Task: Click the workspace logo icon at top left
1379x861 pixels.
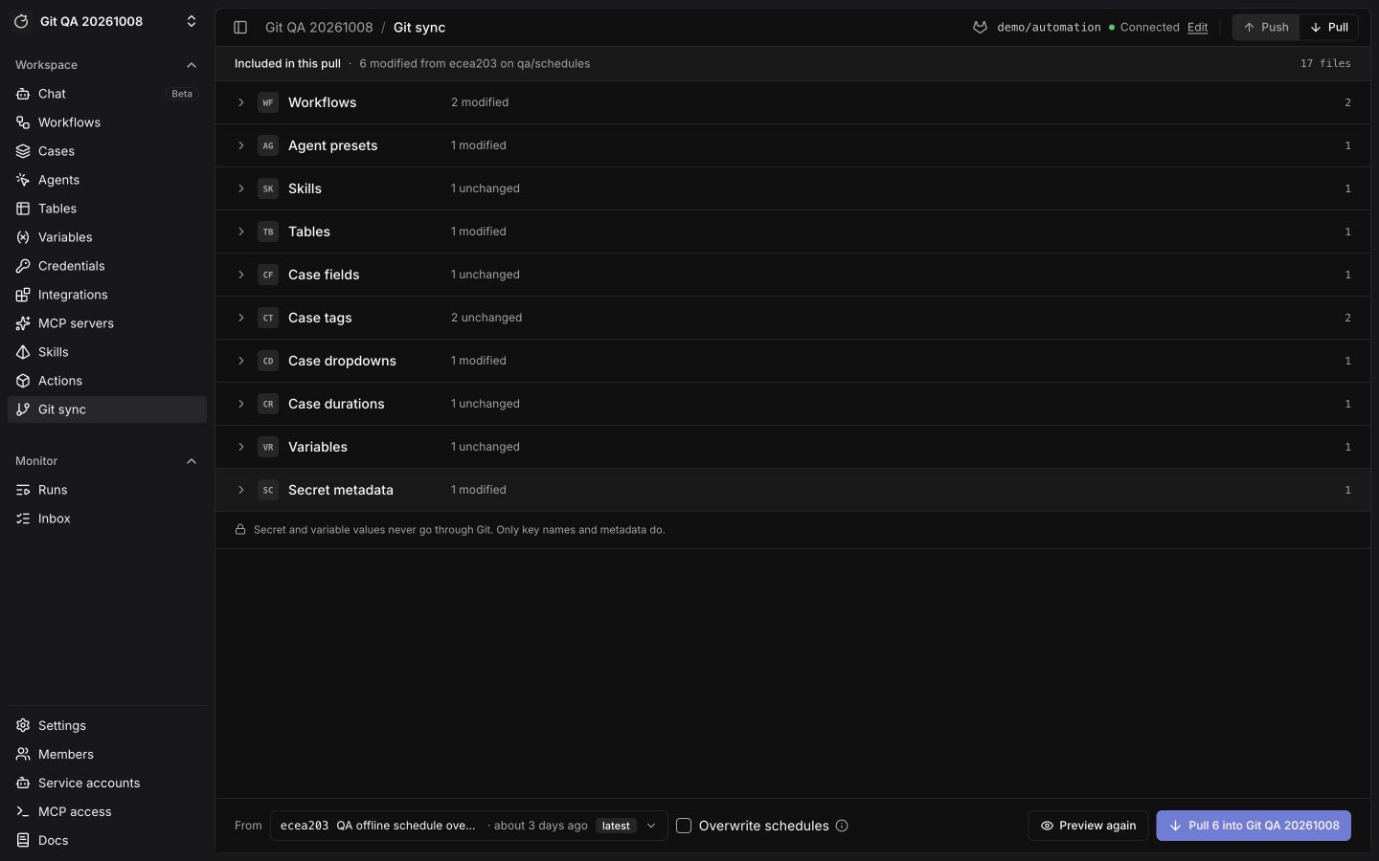Action: point(21,21)
